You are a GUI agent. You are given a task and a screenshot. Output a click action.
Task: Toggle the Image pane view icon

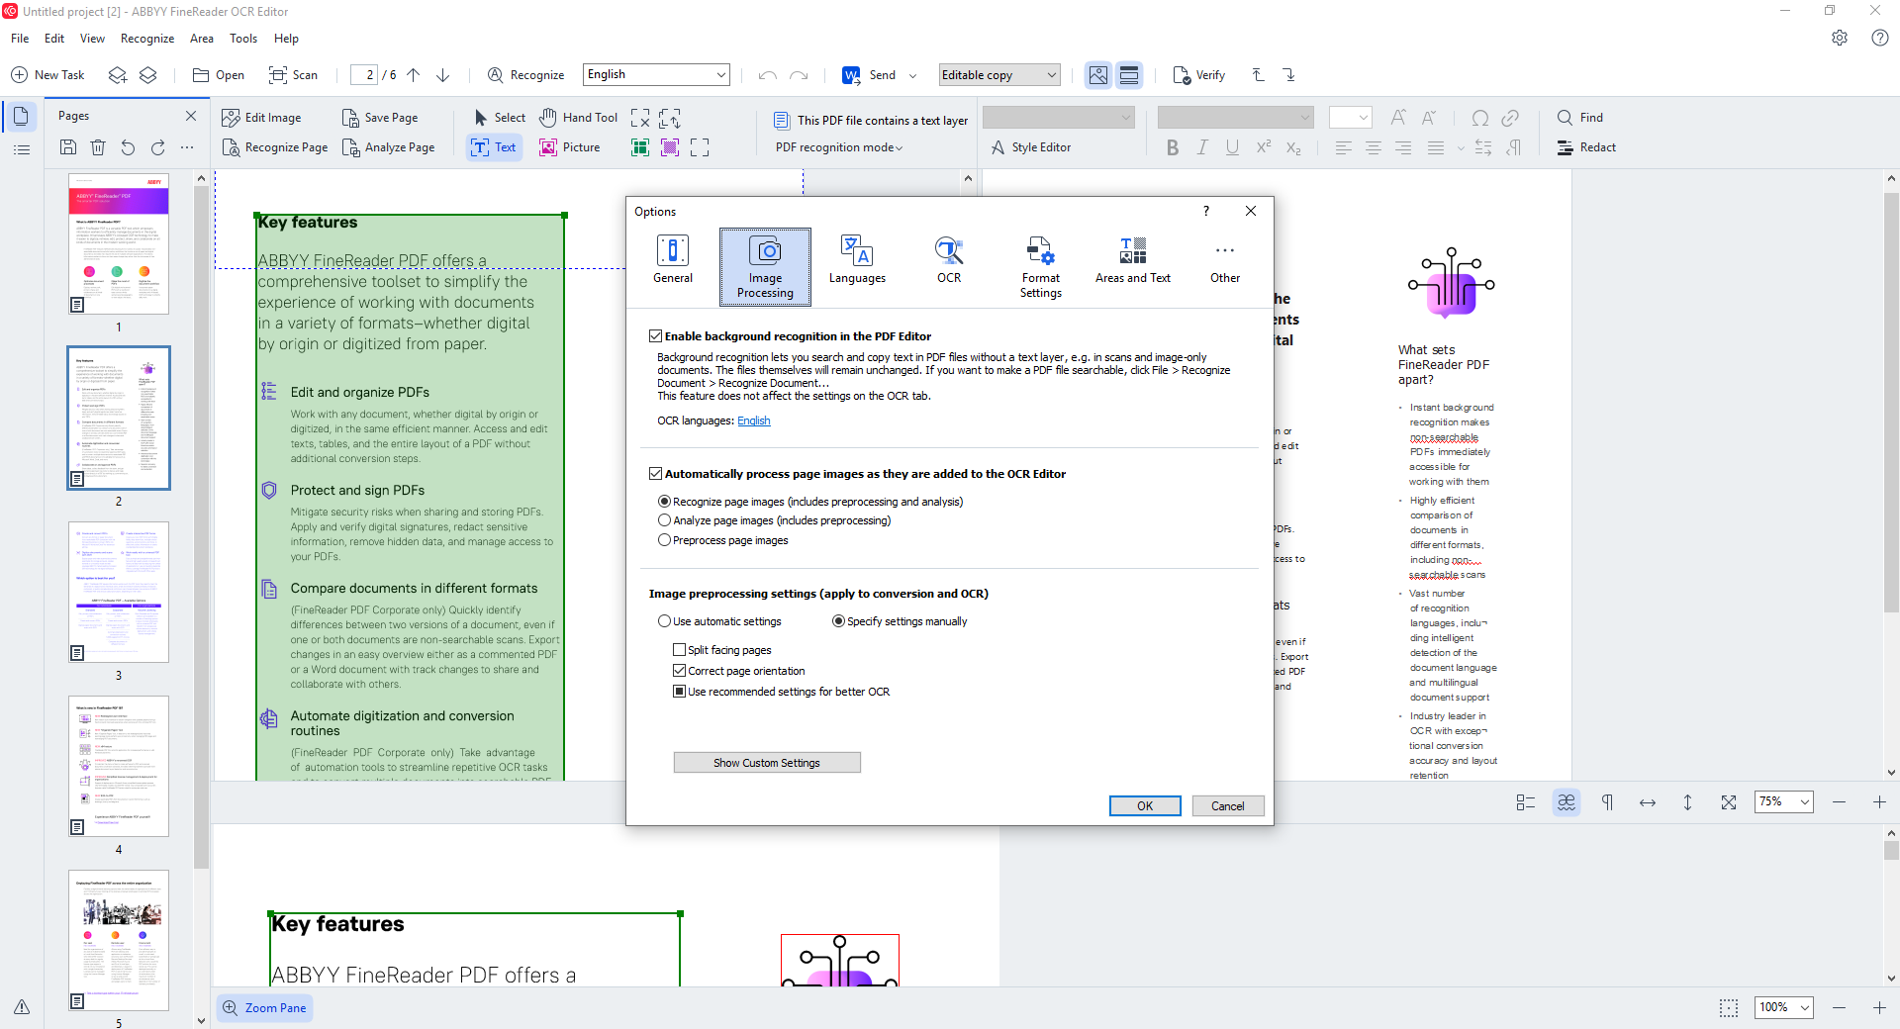pyautogui.click(x=1098, y=75)
